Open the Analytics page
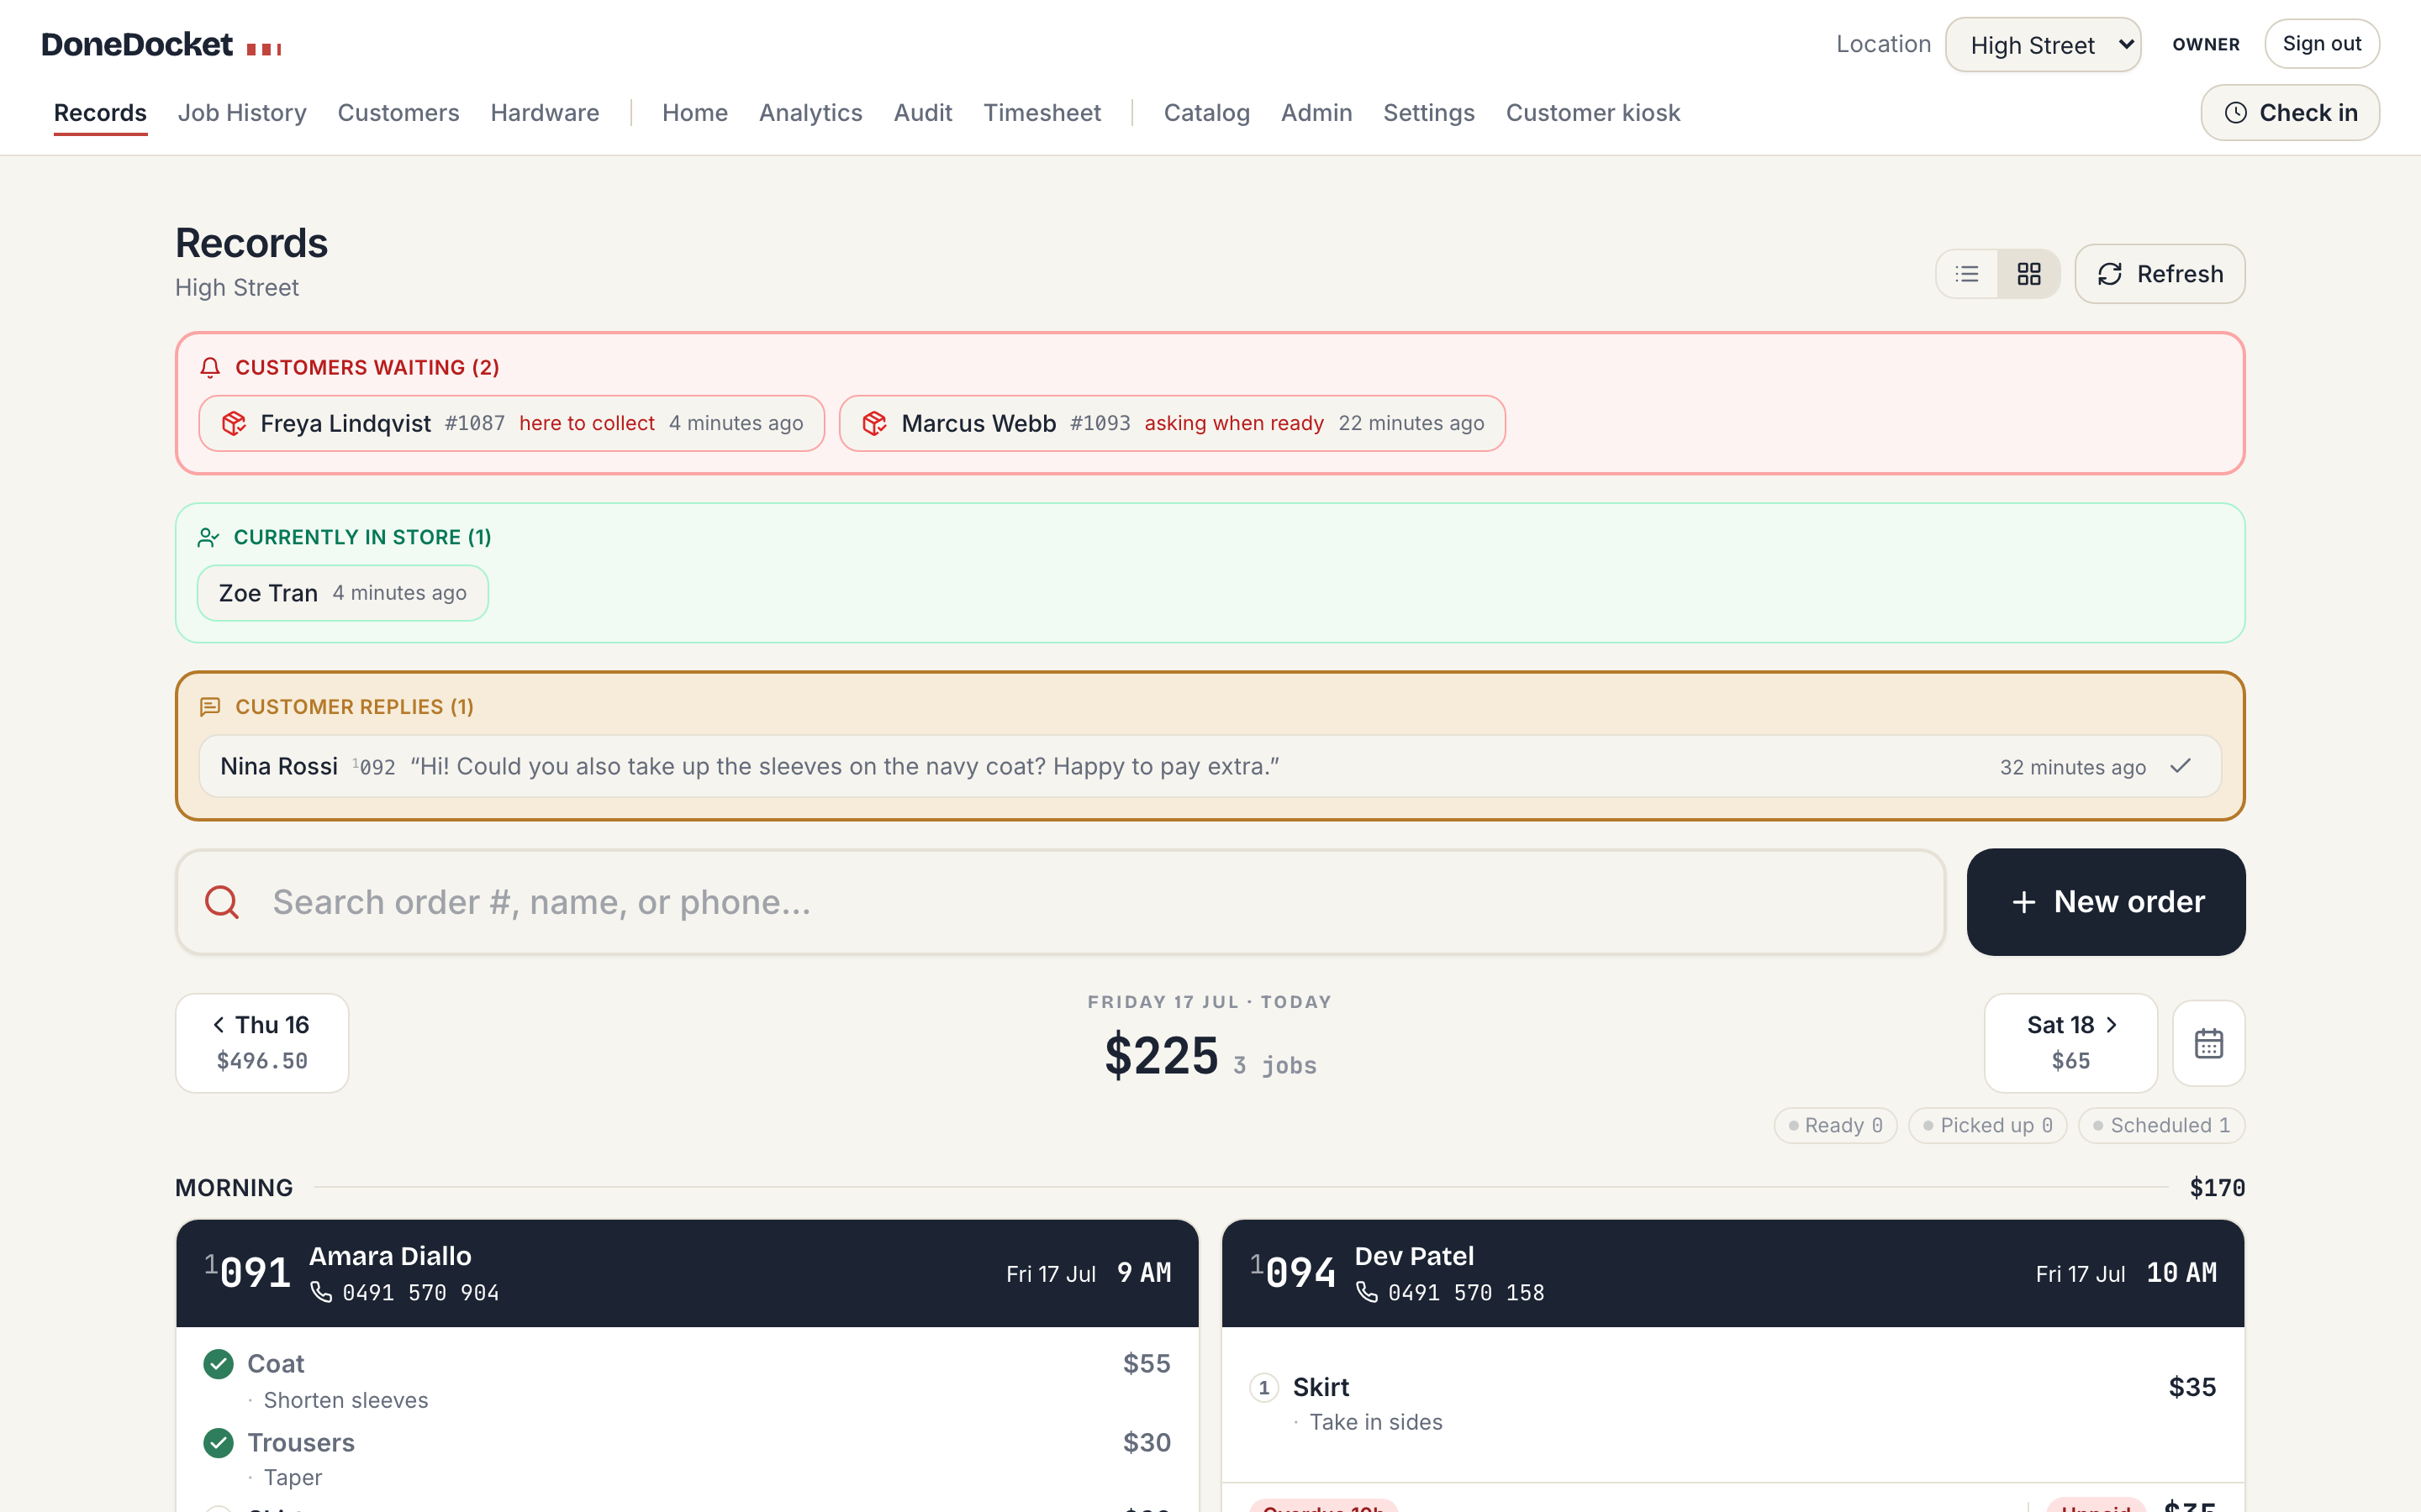Image resolution: width=2421 pixels, height=1512 pixels. 810,113
